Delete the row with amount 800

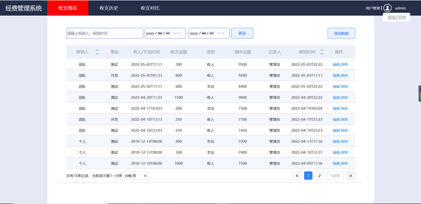point(345,75)
